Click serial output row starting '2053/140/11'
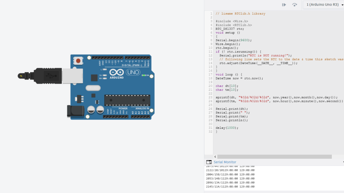Image resolution: width=344 pixels, height=193 pixels. 230,179
